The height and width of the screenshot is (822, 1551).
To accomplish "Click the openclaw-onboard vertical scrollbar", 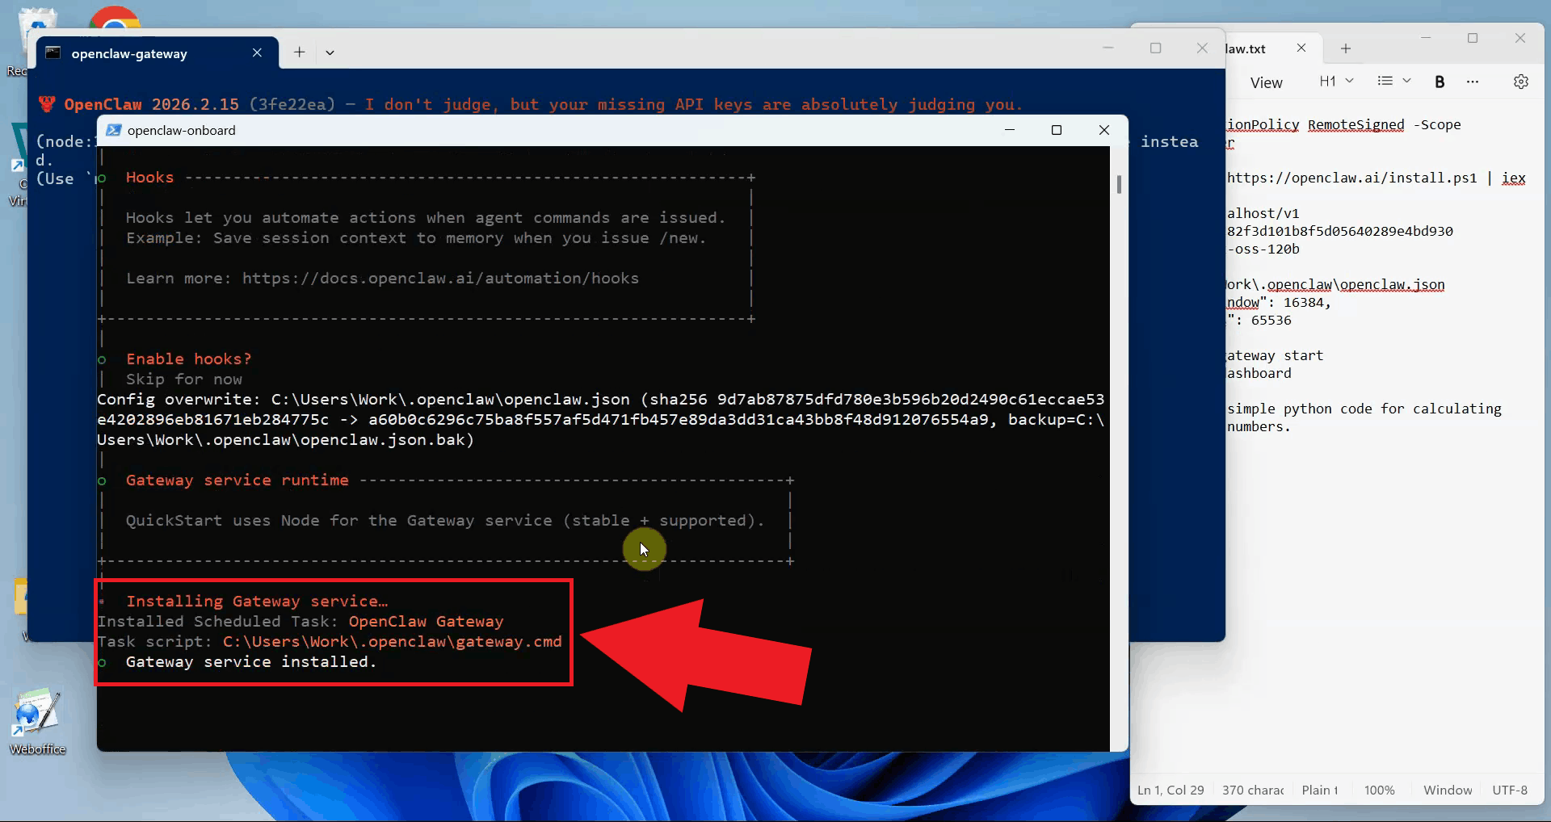I will point(1119,185).
